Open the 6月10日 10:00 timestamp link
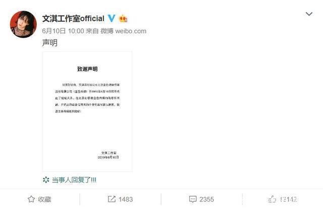This screenshot has width=323, height=209. tap(63, 31)
